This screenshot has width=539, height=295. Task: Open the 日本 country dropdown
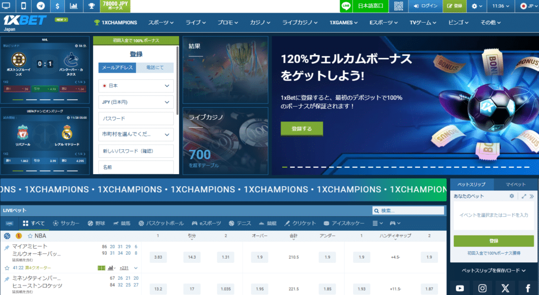tap(136, 86)
